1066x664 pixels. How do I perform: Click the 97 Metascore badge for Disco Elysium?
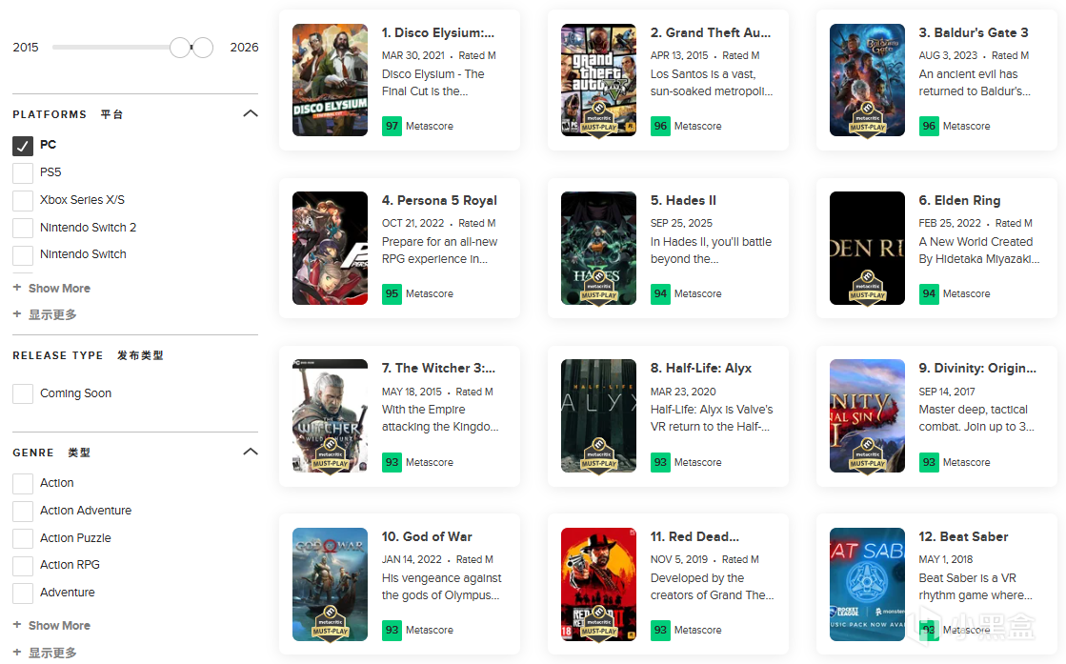(x=392, y=126)
